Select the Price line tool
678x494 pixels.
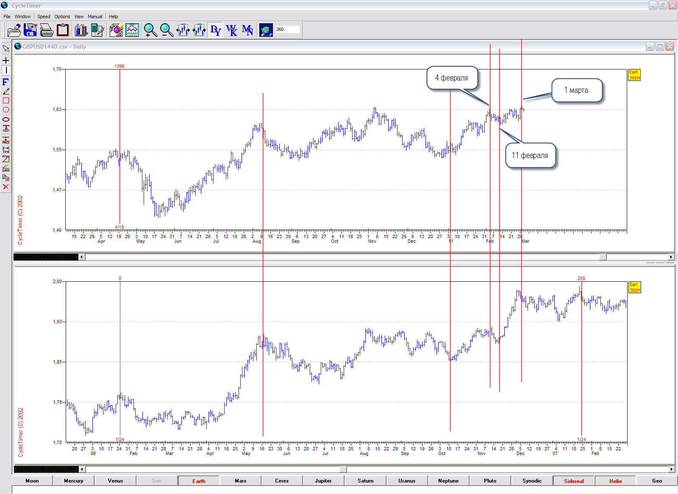pyautogui.click(x=6, y=140)
